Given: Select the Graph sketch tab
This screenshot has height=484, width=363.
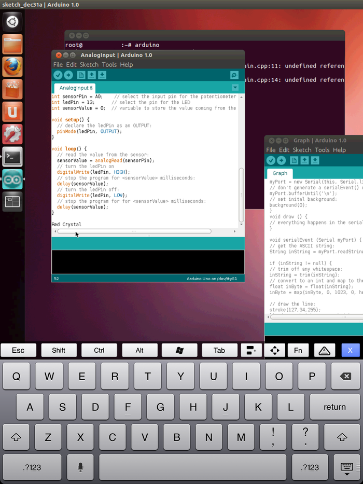Looking at the screenshot, I should pos(280,173).
